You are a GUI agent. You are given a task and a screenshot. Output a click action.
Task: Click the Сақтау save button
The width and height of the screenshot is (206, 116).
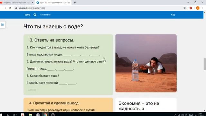coord(32,90)
